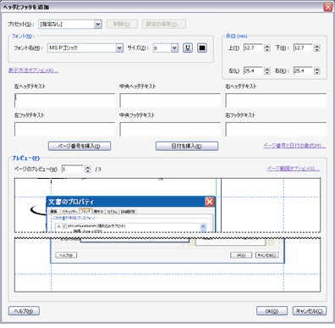Open page number and date format link
Viewport: 335px width, 328px height.
[x=294, y=146]
